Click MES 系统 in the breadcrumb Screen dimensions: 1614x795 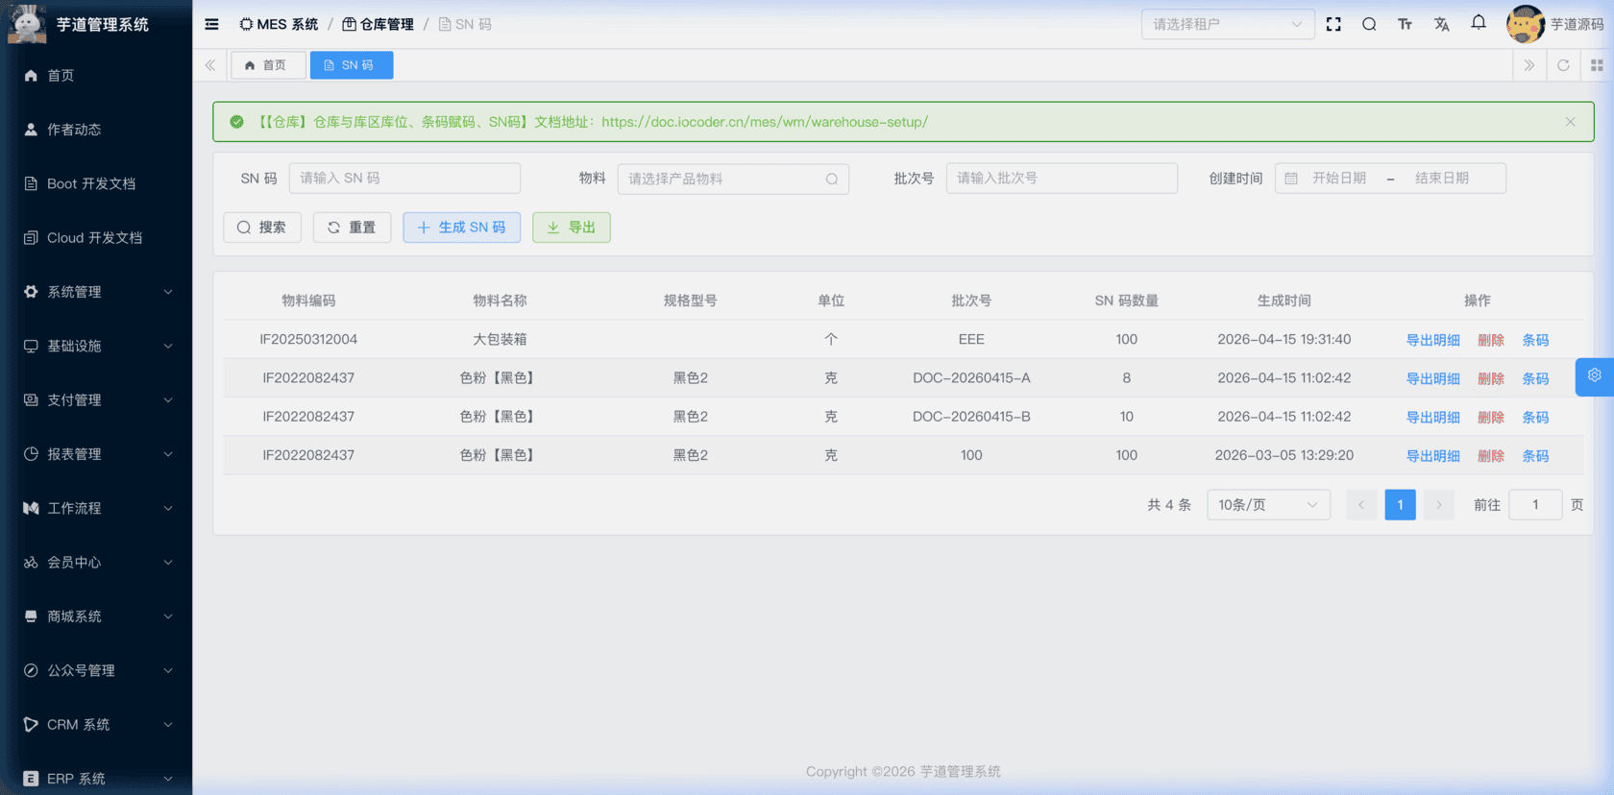[x=279, y=24]
